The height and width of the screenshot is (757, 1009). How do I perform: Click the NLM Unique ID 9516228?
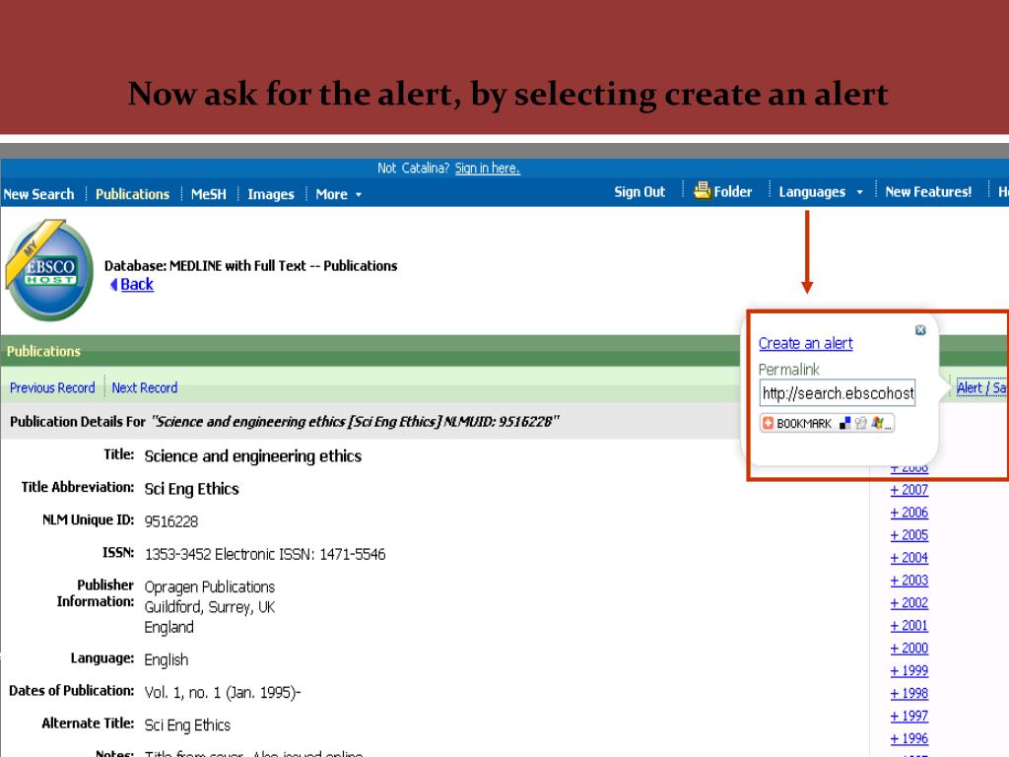[171, 521]
